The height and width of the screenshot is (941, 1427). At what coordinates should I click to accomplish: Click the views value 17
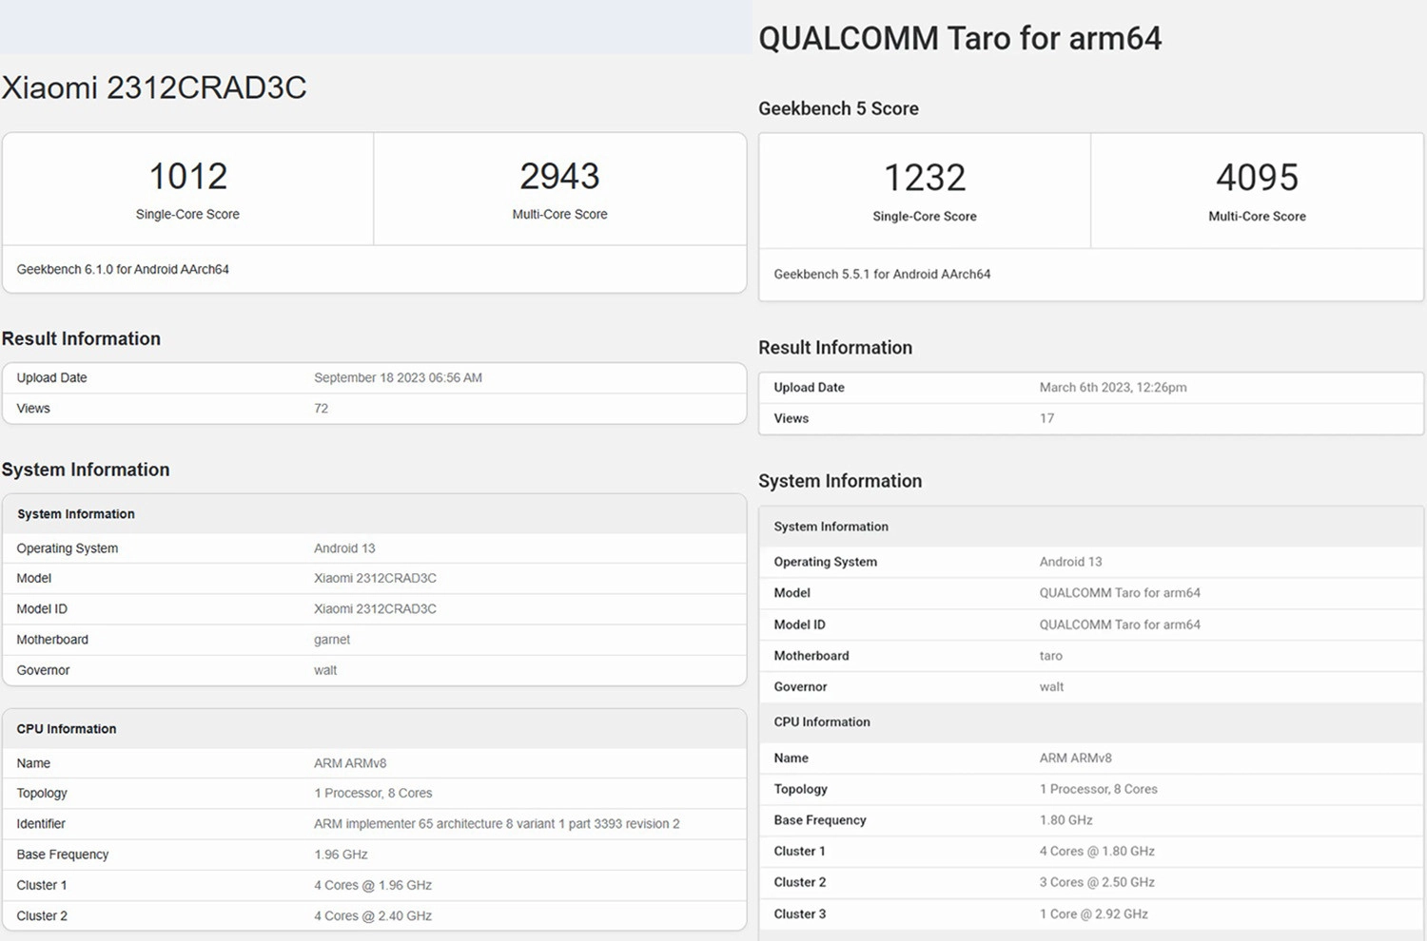[1046, 418]
